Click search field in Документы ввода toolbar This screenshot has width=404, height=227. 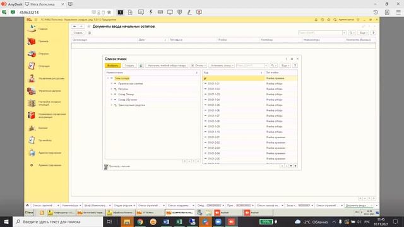point(320,33)
